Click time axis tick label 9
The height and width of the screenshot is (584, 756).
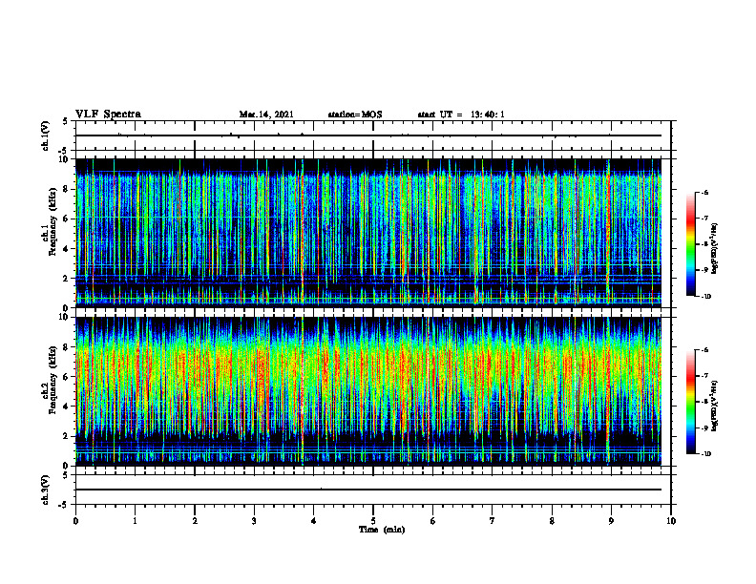pyautogui.click(x=611, y=521)
